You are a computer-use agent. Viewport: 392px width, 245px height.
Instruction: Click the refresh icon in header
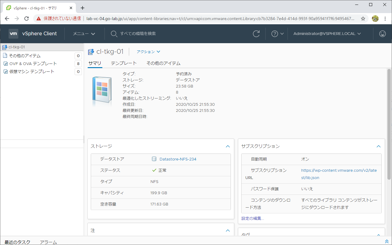(256, 34)
